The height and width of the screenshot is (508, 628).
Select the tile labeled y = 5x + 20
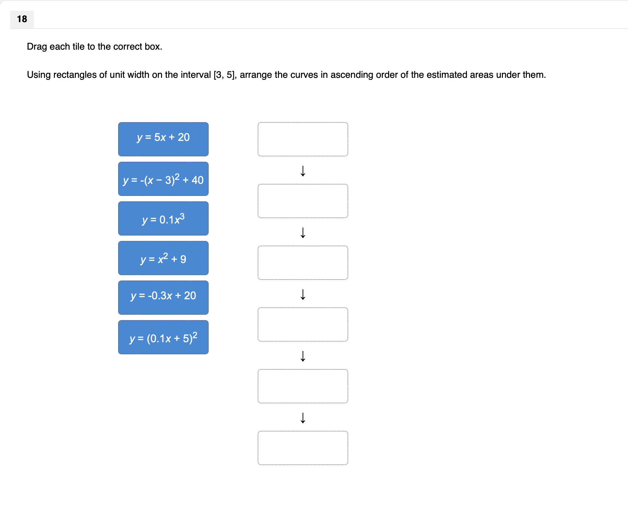click(163, 139)
